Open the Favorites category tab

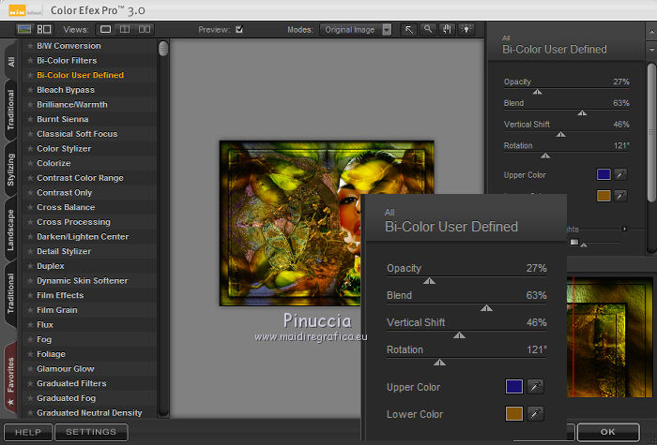click(x=10, y=378)
